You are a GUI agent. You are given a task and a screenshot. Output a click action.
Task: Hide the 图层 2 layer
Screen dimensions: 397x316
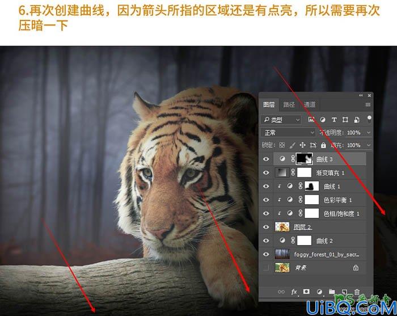[266, 227]
